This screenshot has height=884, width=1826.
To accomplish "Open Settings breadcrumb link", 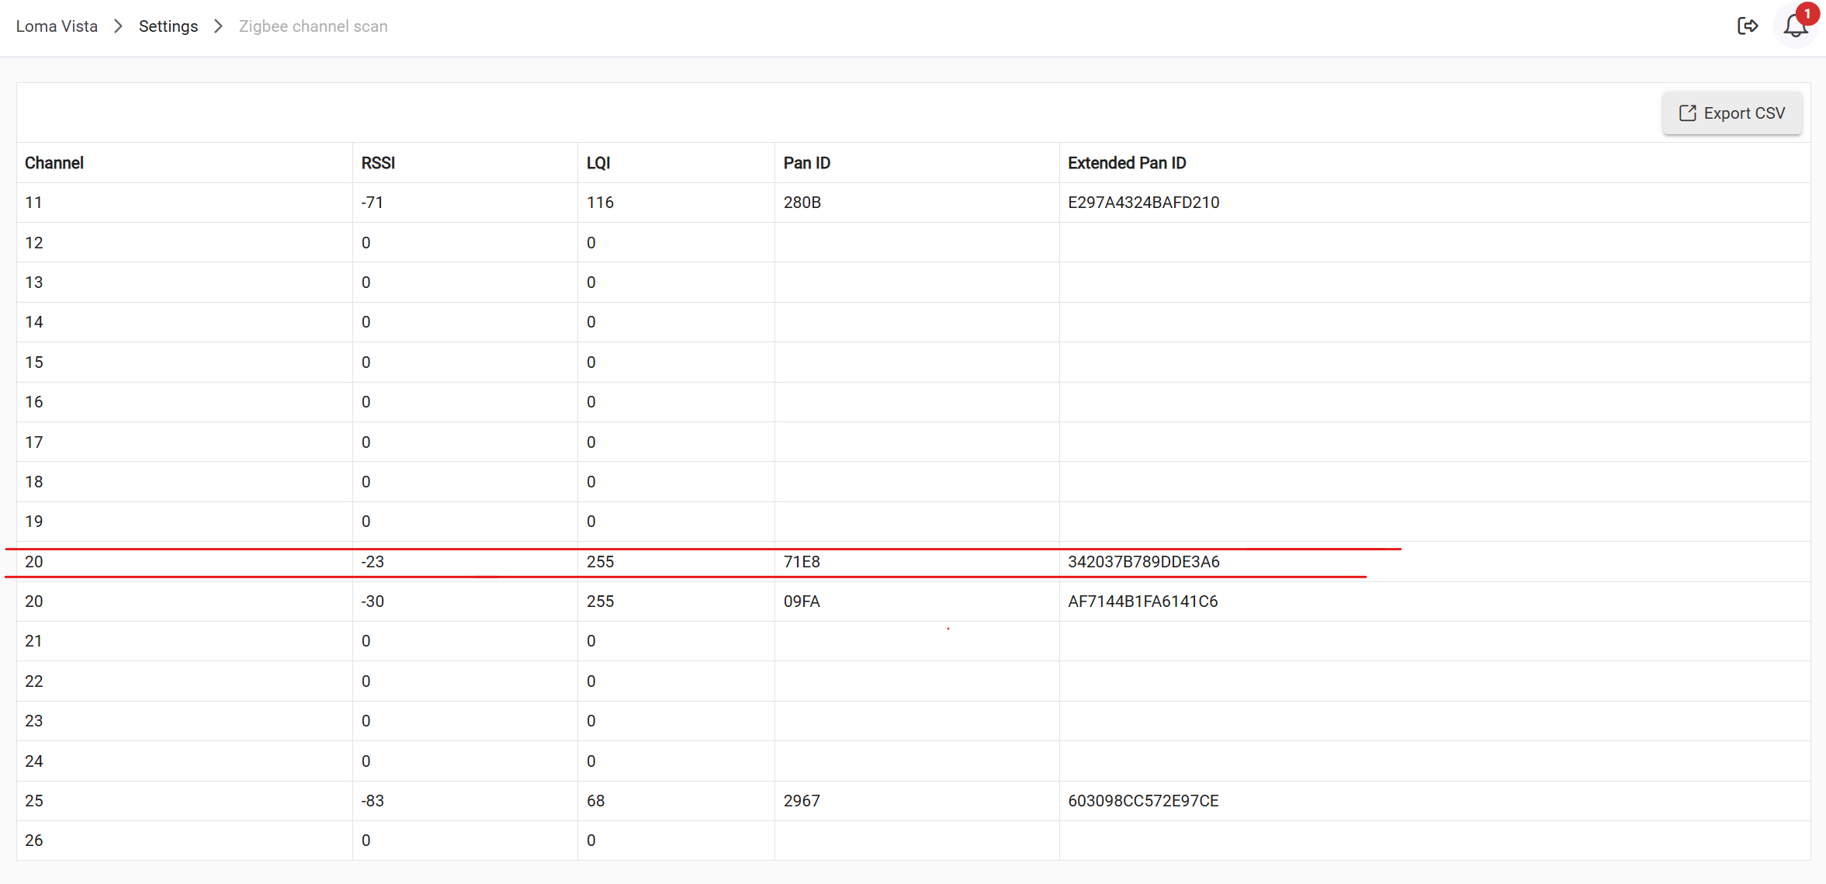I will click(x=168, y=26).
